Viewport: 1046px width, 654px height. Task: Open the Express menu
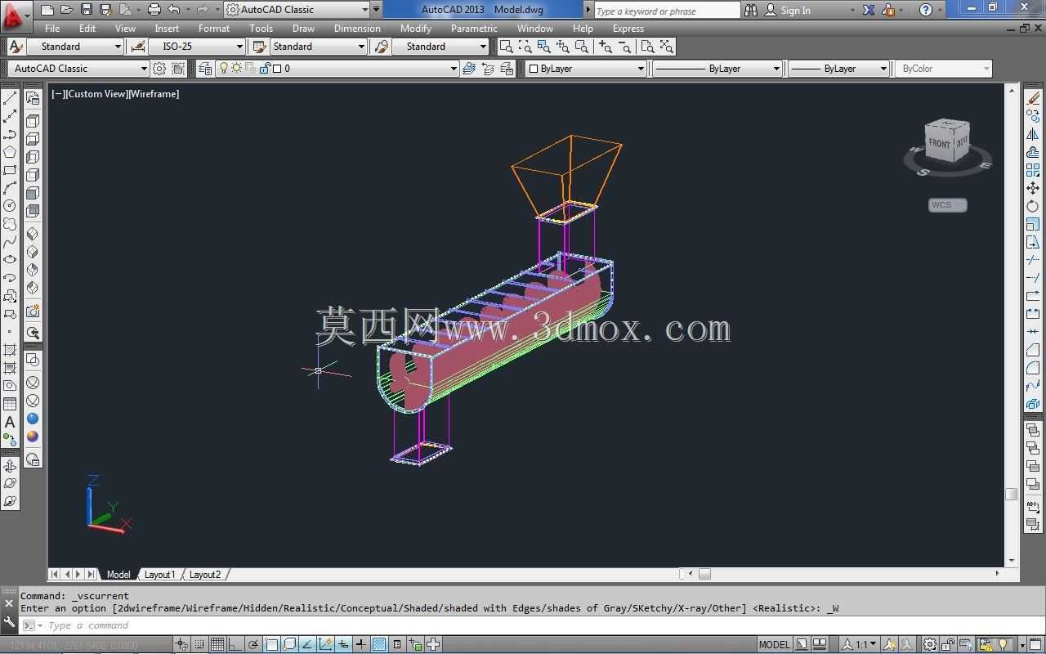tap(628, 29)
